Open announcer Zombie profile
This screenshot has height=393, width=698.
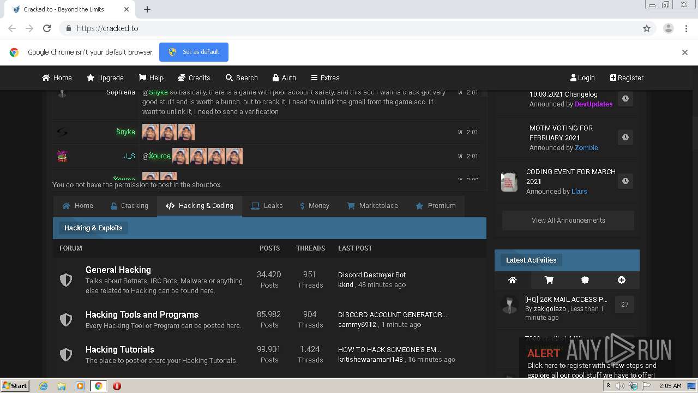pyautogui.click(x=586, y=147)
